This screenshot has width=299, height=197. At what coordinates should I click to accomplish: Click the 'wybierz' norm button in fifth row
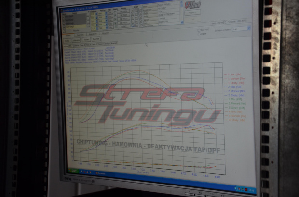124,26
